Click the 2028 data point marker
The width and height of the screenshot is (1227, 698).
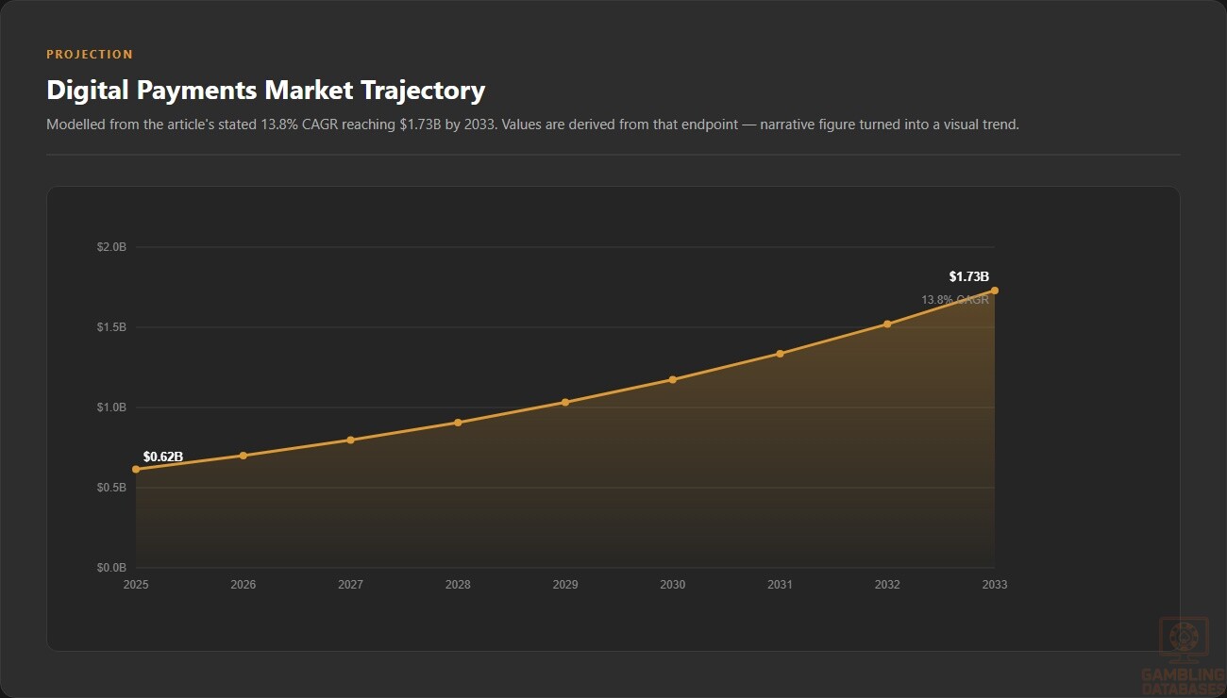click(458, 423)
